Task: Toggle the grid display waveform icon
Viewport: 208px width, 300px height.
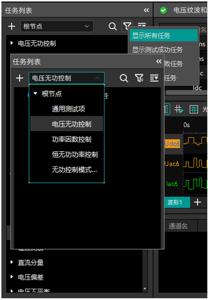Action: (x=194, y=109)
